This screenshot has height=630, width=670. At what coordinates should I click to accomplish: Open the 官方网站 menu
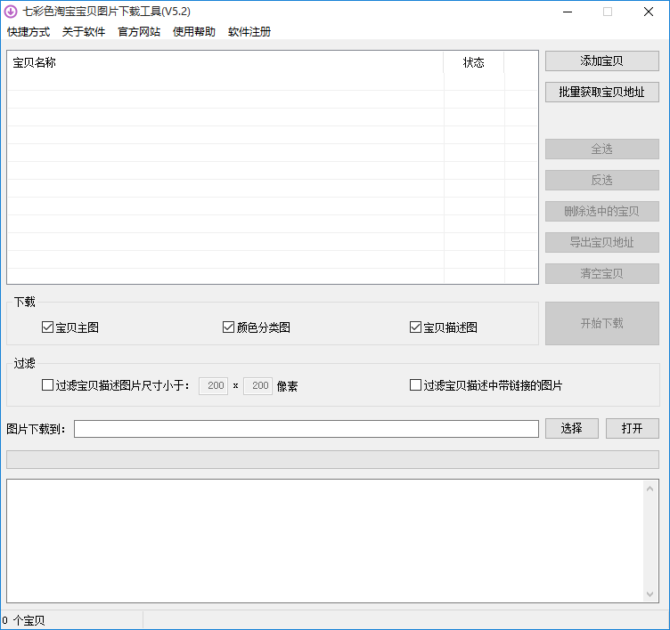(139, 32)
